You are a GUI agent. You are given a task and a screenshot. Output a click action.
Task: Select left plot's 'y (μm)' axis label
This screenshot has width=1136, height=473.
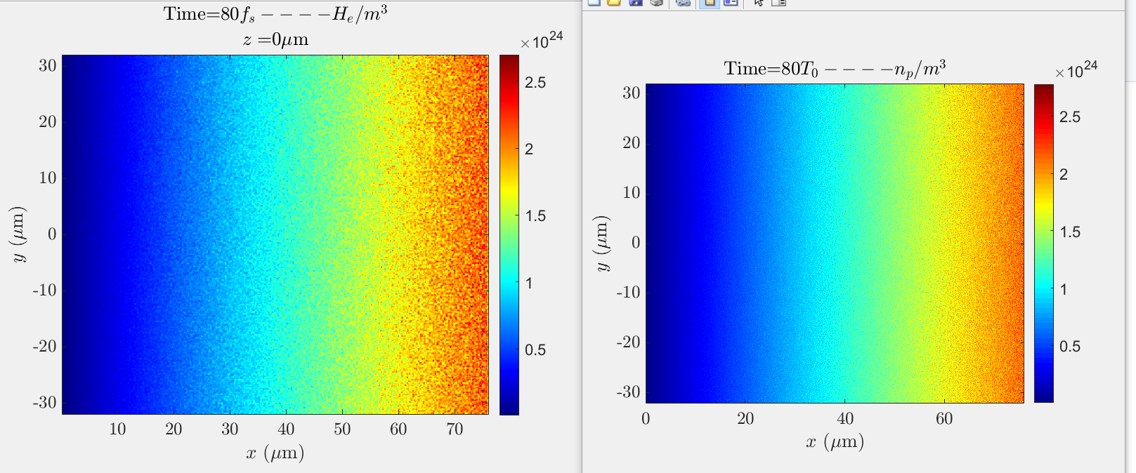[x=19, y=235]
